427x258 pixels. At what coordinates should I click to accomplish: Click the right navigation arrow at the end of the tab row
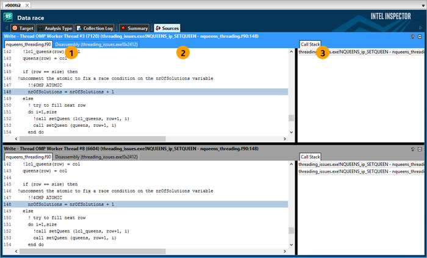point(420,28)
